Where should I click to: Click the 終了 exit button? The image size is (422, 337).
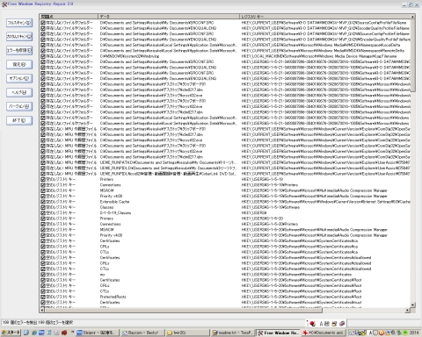tap(19, 120)
